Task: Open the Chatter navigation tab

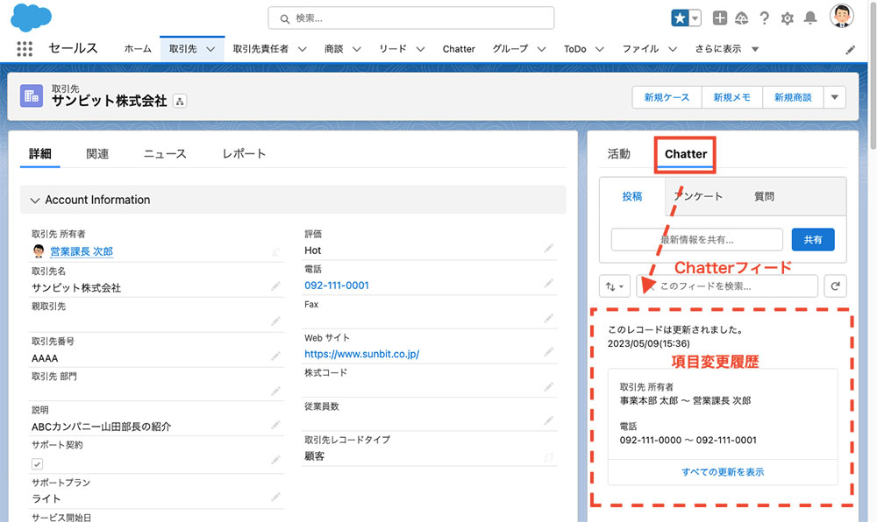Action: pyautogui.click(x=459, y=49)
